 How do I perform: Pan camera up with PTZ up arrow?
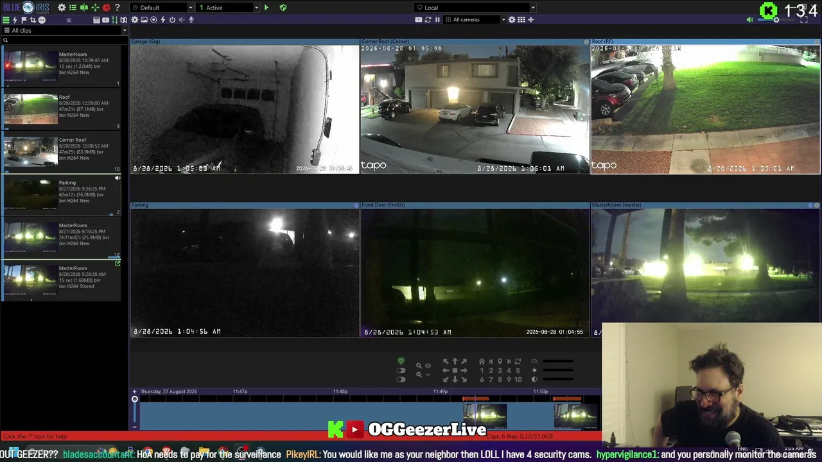click(x=455, y=361)
